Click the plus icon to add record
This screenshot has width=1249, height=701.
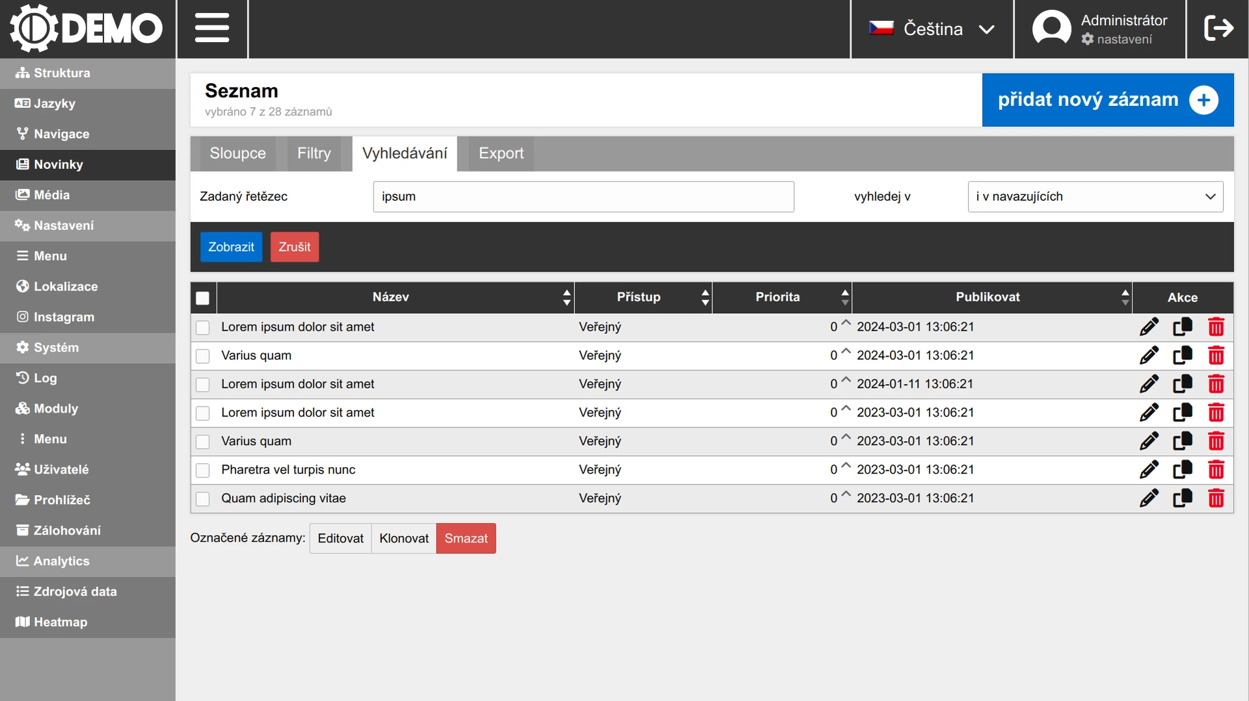1203,100
